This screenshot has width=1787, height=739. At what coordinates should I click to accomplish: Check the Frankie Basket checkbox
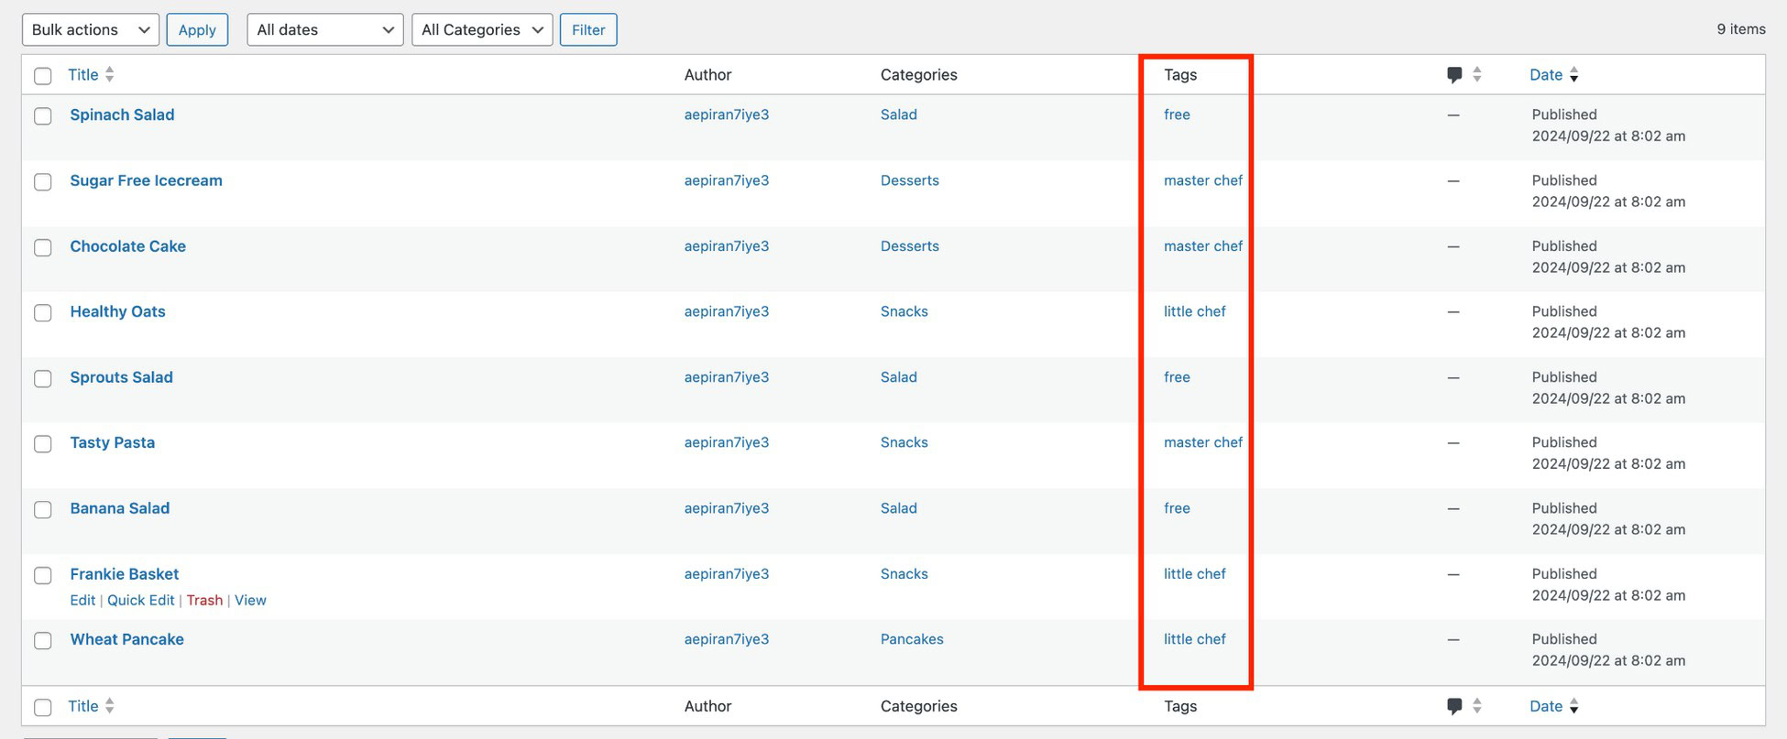pos(43,575)
